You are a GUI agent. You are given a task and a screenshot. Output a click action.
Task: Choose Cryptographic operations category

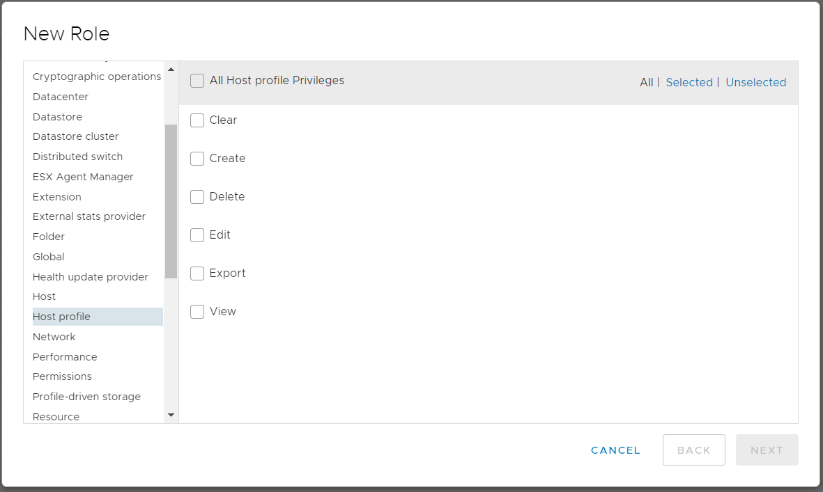click(x=97, y=77)
